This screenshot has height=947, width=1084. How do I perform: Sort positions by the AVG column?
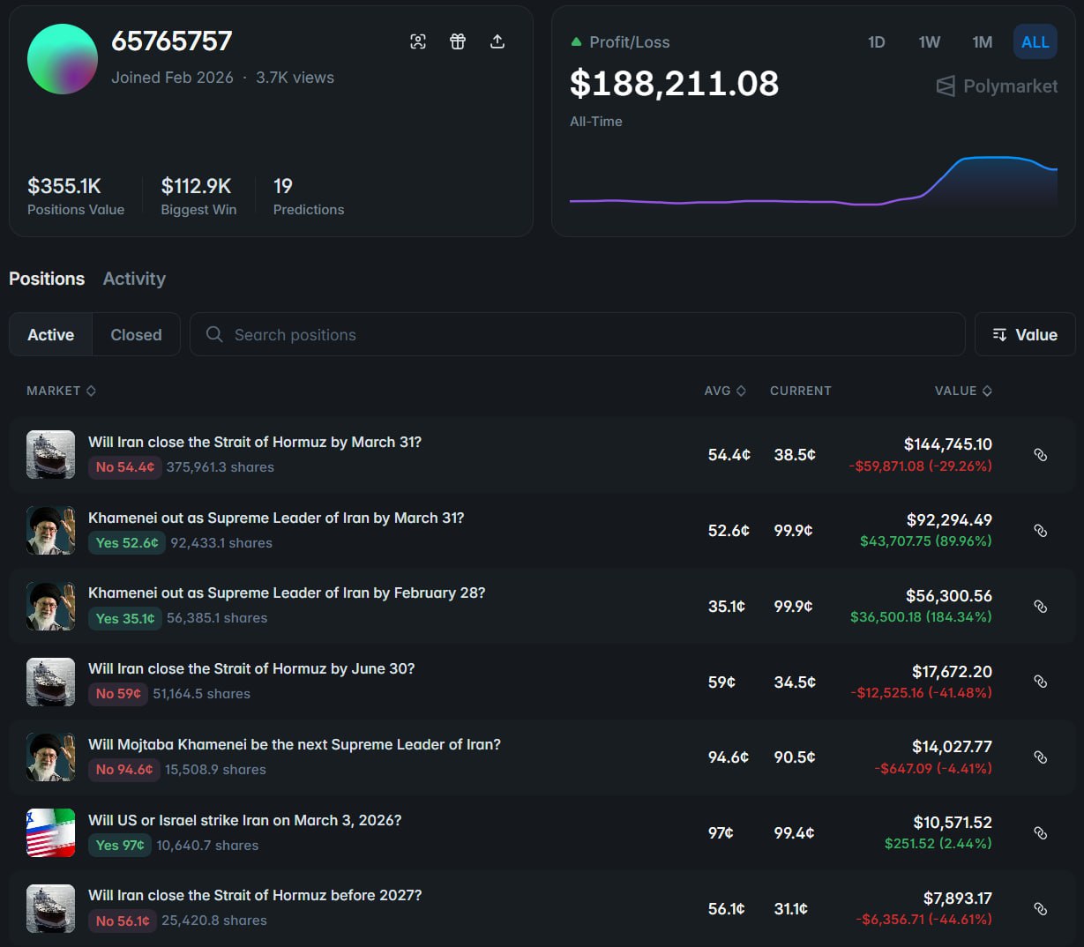[x=724, y=391]
